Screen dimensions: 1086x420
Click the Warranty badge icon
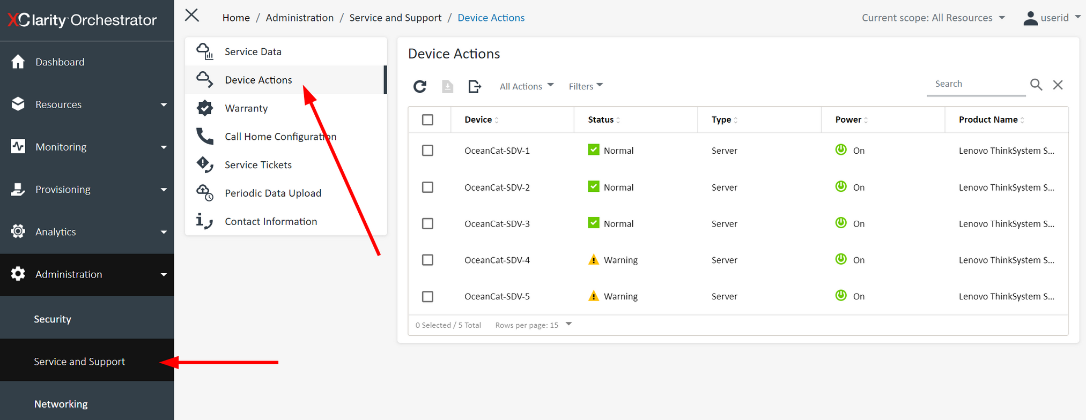coord(205,108)
